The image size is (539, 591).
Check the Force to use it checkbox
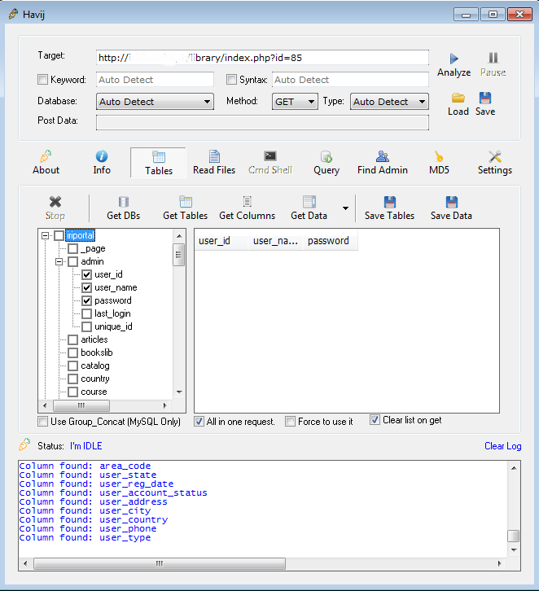[290, 421]
